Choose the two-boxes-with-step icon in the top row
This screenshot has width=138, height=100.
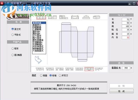[x=52, y=17]
